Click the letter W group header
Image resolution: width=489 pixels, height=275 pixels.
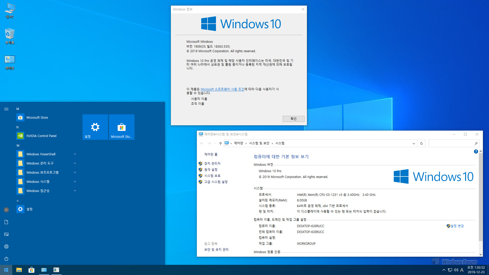pyautogui.click(x=18, y=145)
